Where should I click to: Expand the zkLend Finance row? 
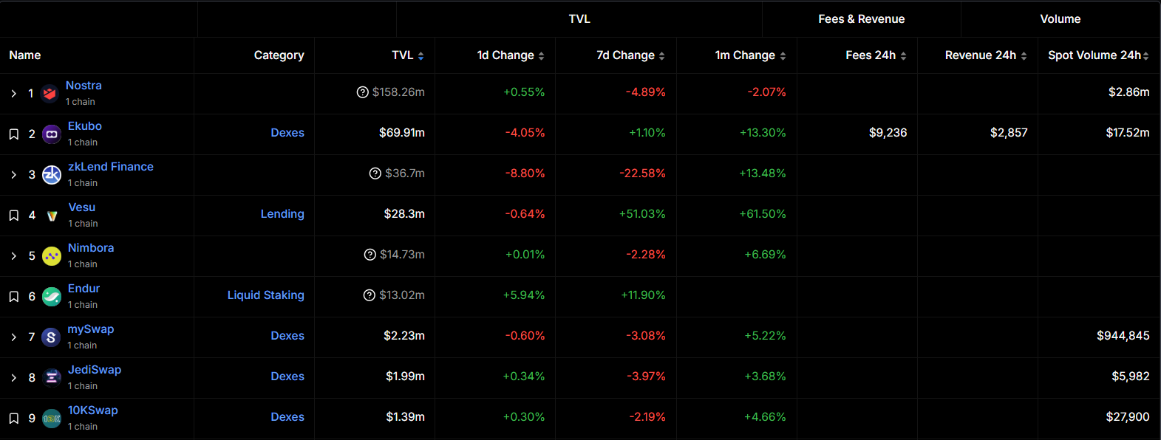click(14, 175)
